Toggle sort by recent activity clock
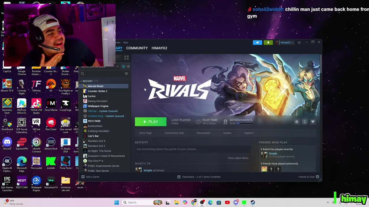369x207 pixels. pyautogui.click(x=123, y=67)
